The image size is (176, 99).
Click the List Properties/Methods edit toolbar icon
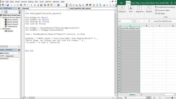point(70,5)
